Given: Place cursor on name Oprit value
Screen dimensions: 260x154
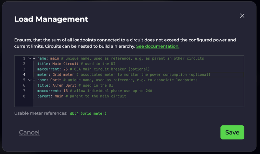Looking at the screenshot, I should pyautogui.click(x=56, y=80).
